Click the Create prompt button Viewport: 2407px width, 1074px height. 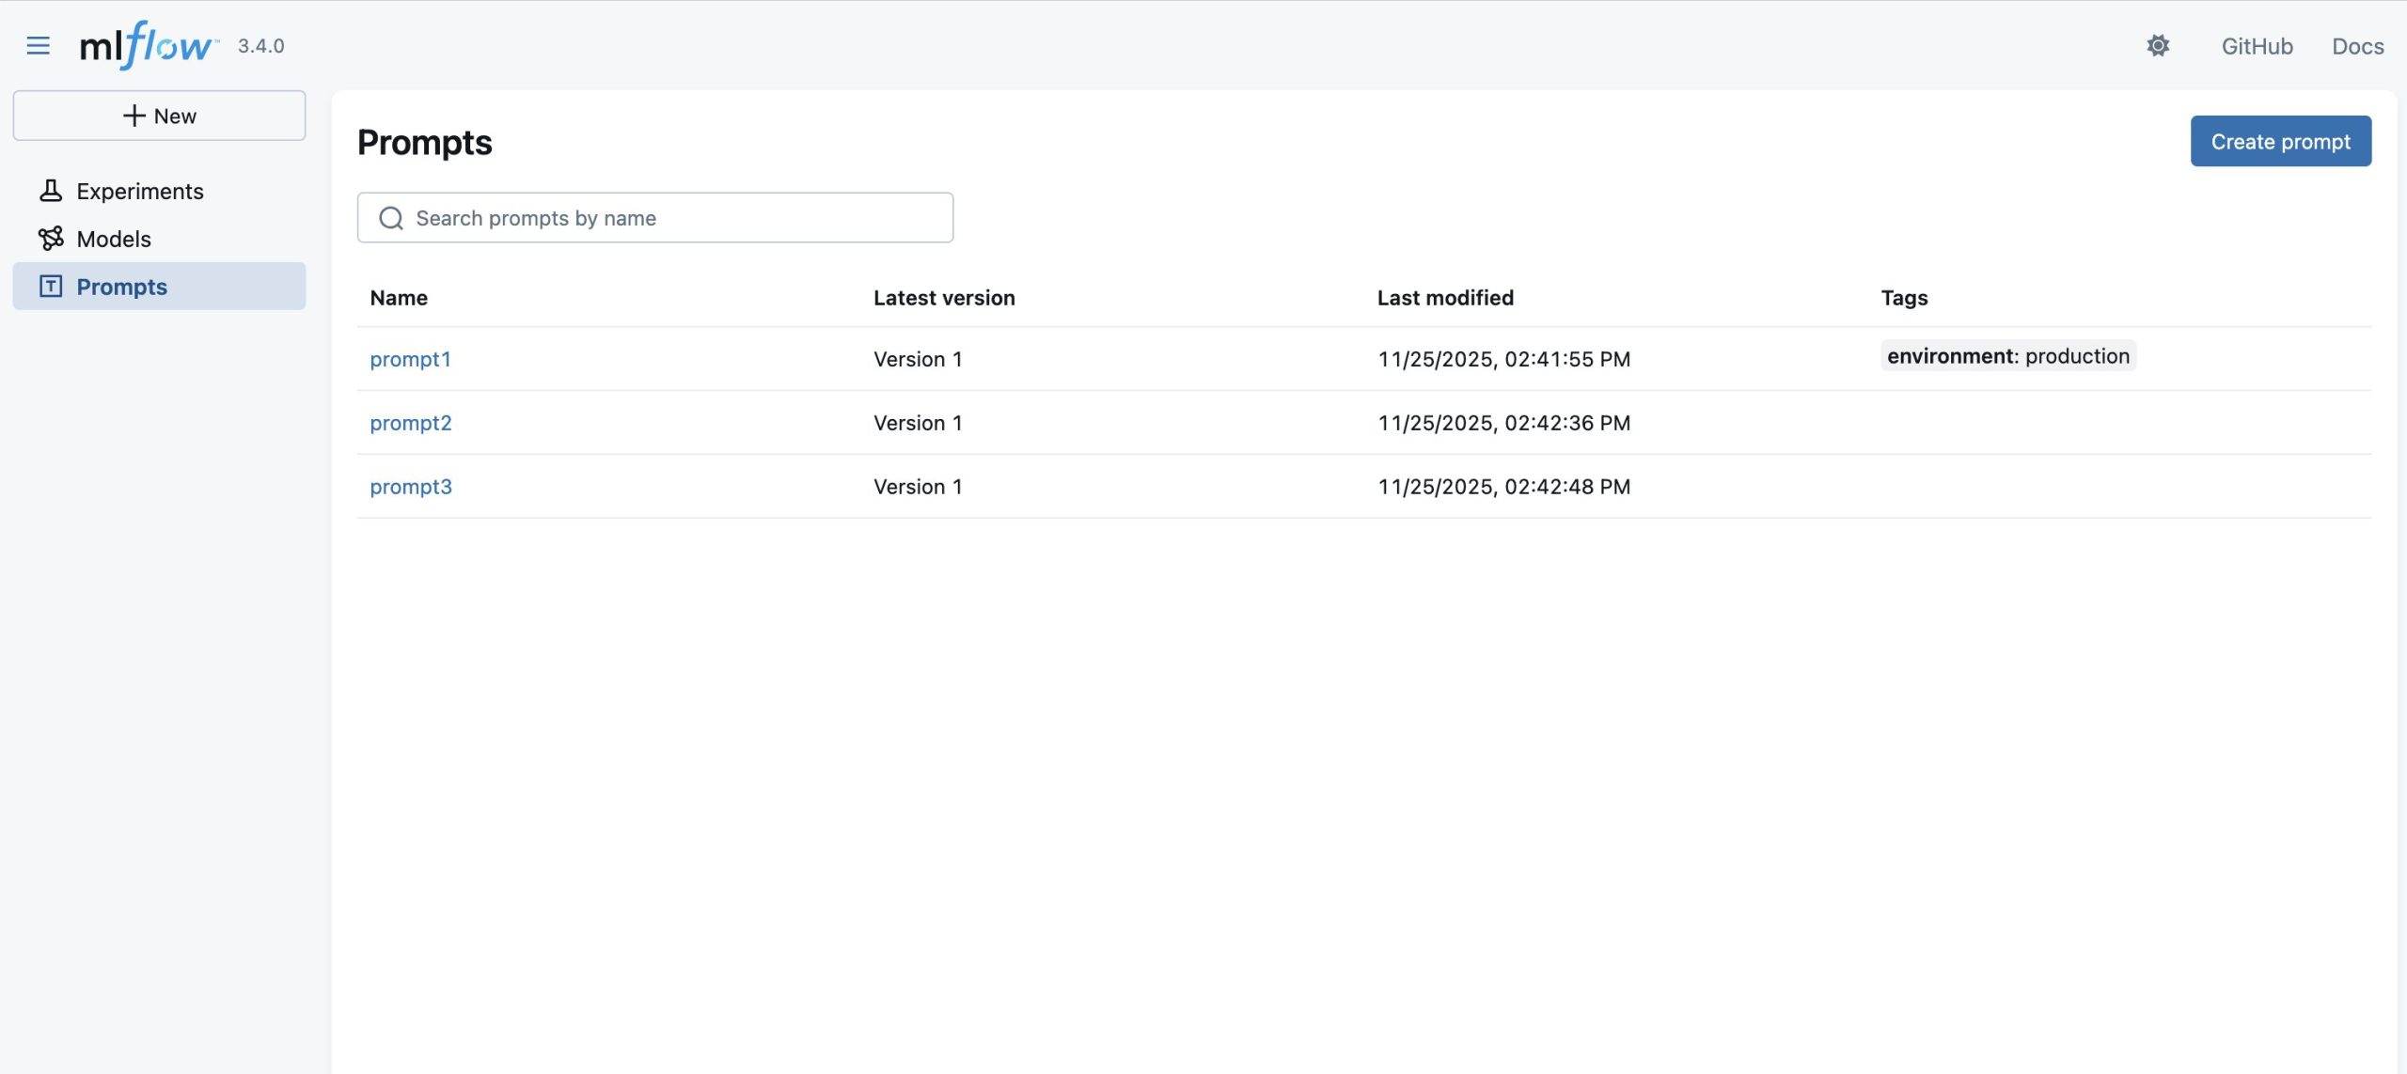(2281, 141)
